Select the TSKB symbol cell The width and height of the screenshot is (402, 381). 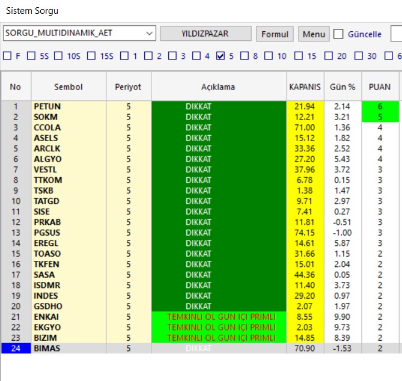(69, 190)
